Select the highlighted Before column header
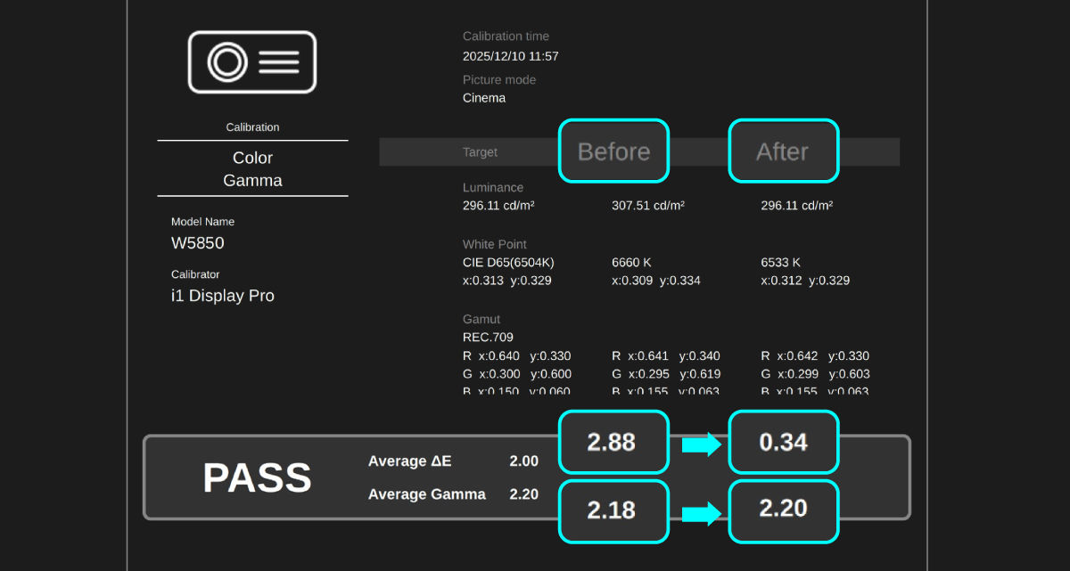The height and width of the screenshot is (571, 1070). (x=613, y=151)
